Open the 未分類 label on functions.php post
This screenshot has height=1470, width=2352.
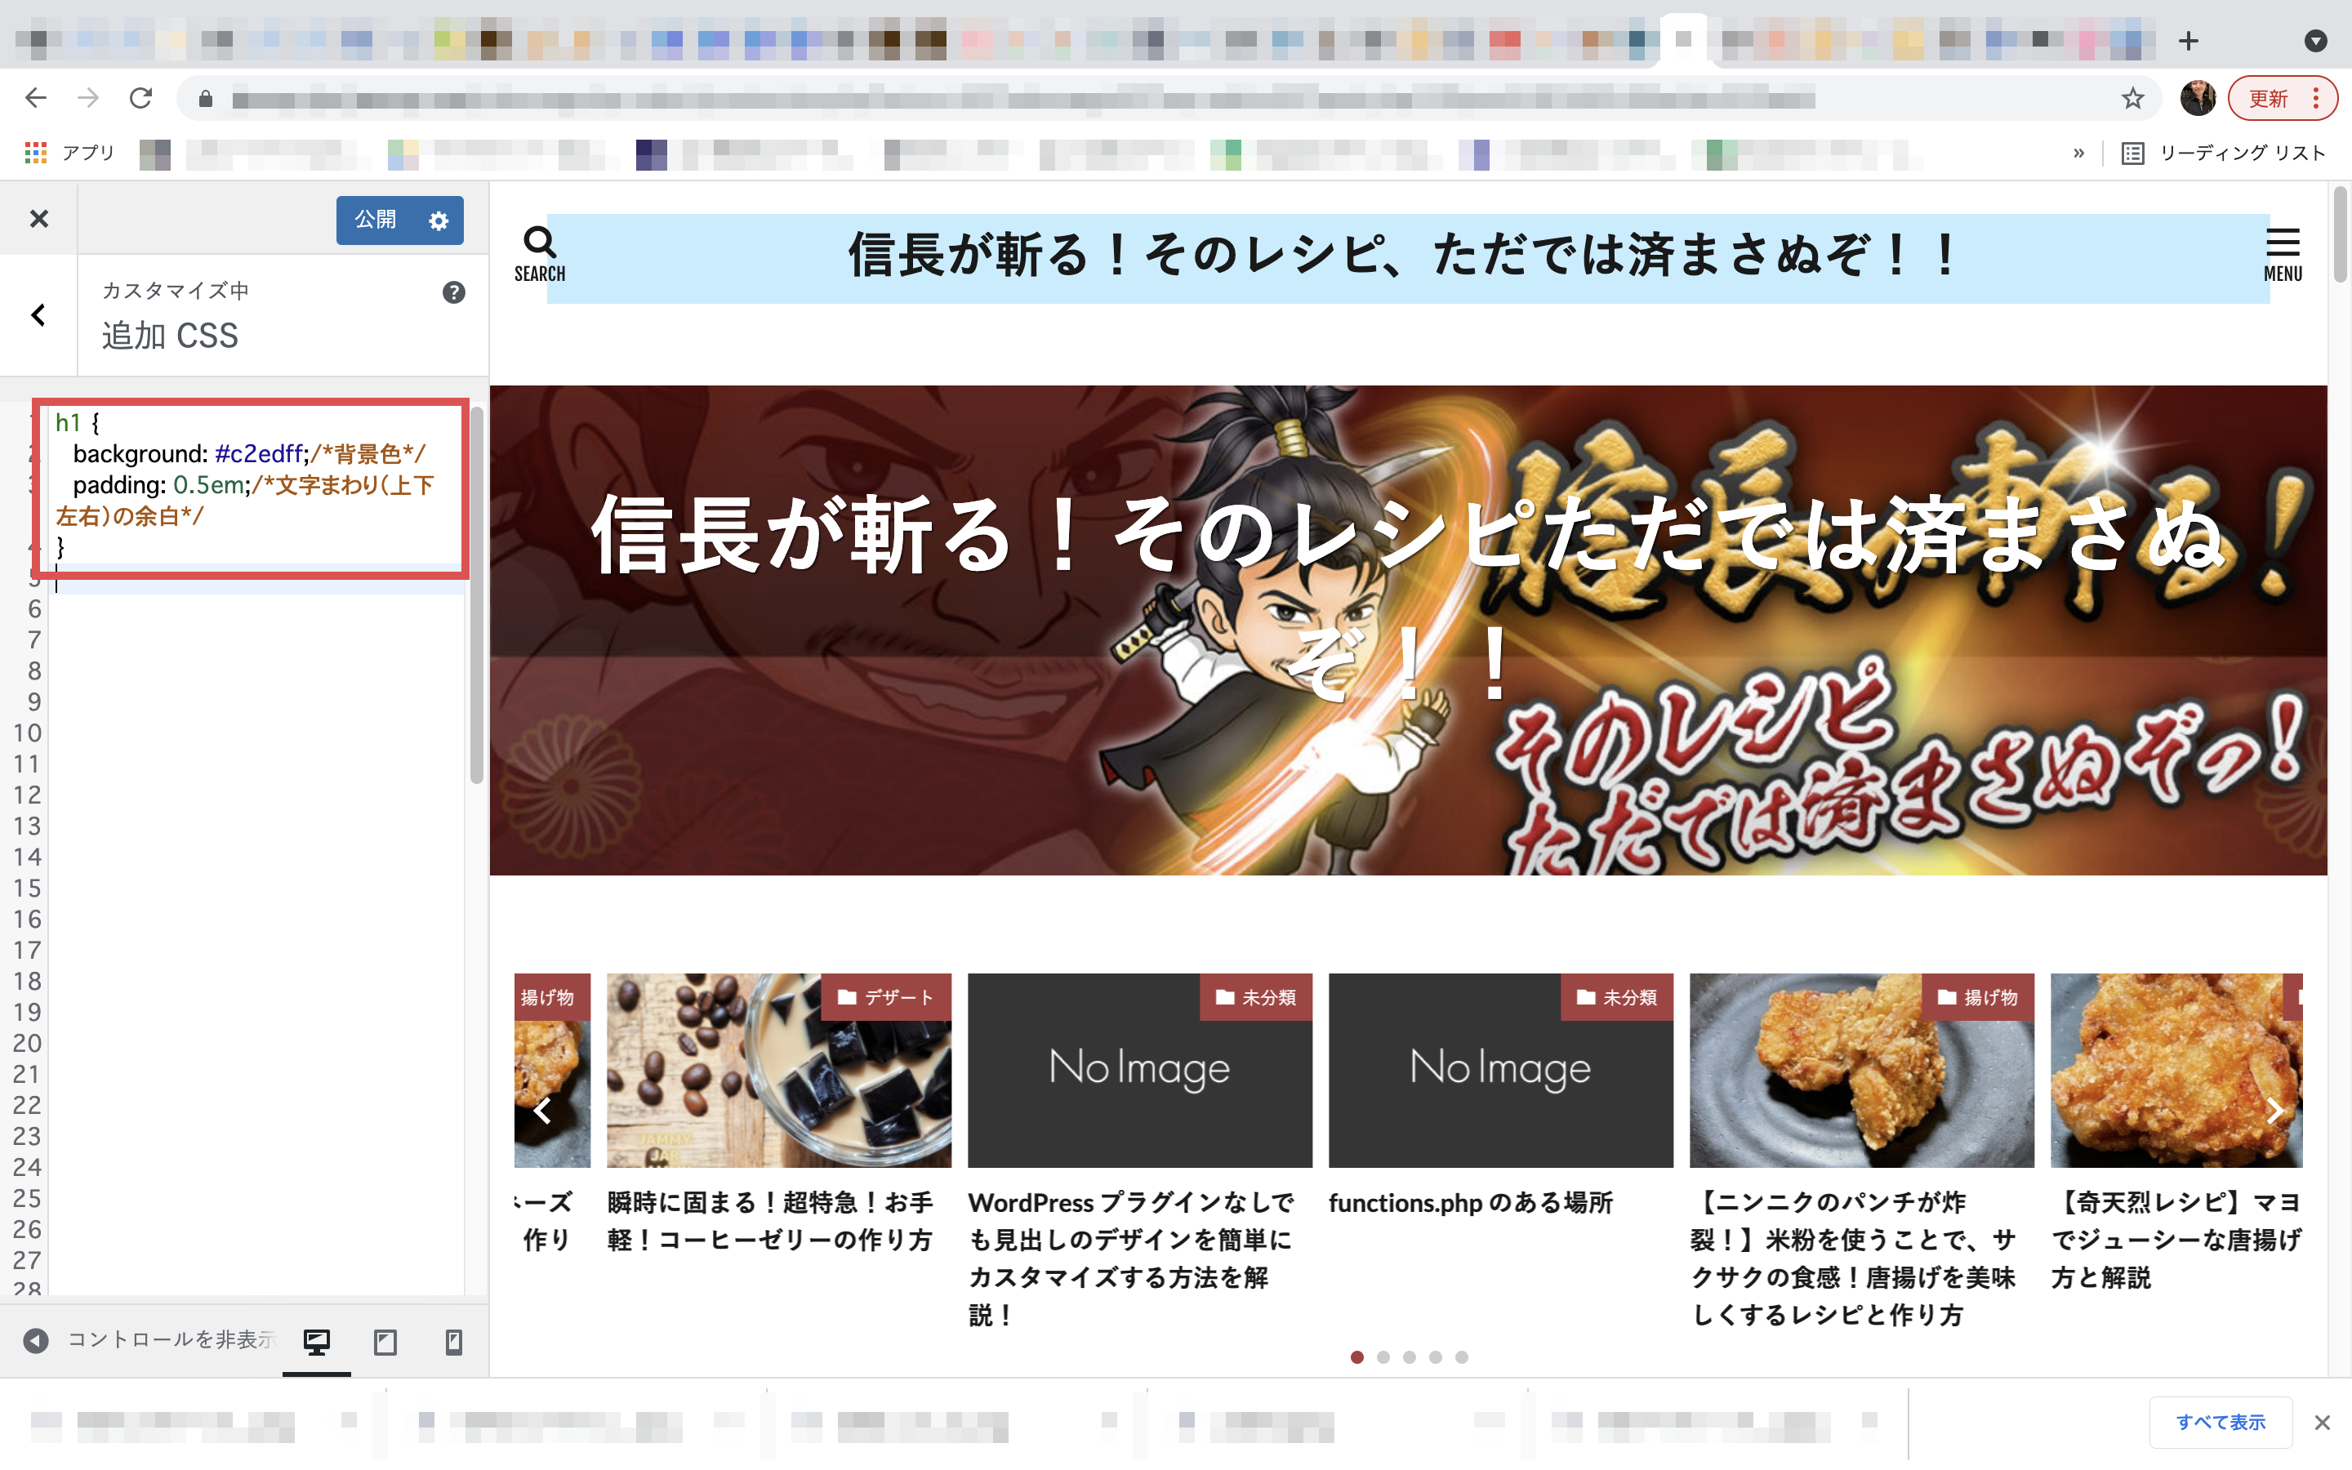(x=1616, y=996)
